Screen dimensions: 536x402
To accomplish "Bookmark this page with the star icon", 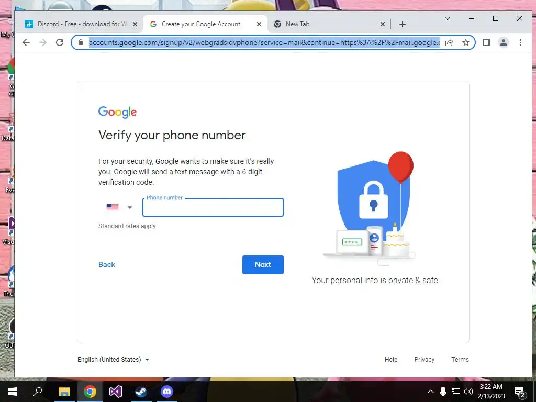I will (465, 42).
